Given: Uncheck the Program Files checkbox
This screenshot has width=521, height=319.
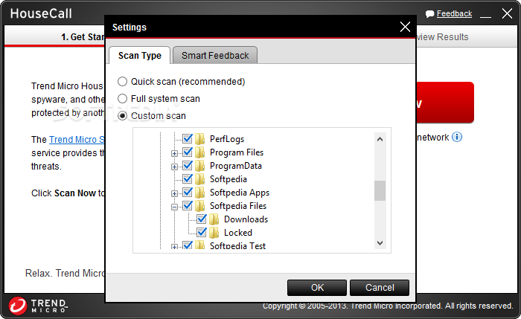Looking at the screenshot, I should (188, 152).
